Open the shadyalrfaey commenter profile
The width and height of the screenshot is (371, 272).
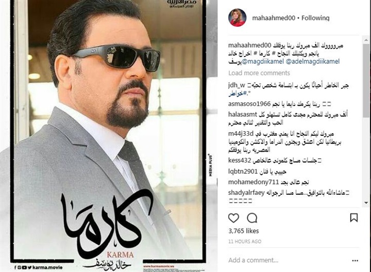coord(246,193)
